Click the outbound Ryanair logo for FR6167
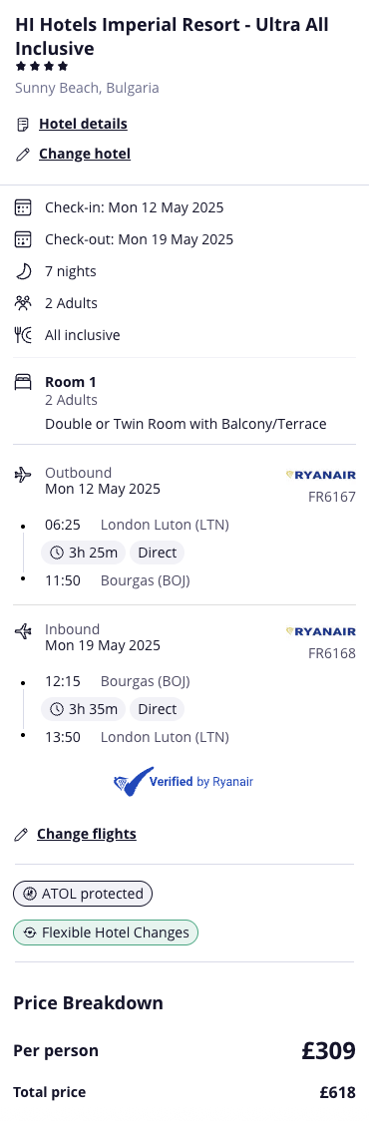 (x=320, y=475)
